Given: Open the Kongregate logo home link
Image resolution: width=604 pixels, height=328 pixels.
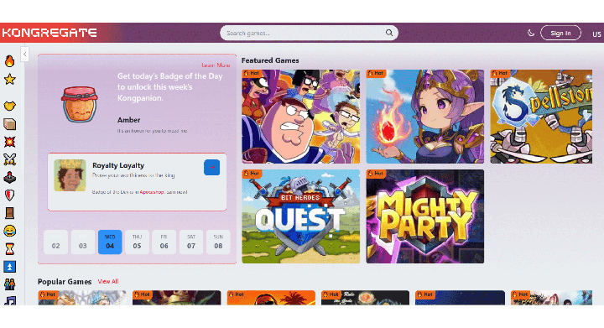Looking at the screenshot, I should tap(49, 33).
